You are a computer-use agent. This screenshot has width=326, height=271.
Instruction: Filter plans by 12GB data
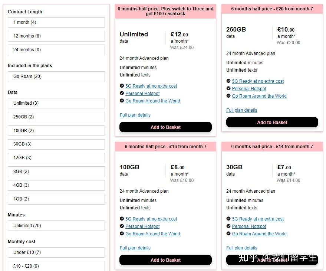point(56,158)
